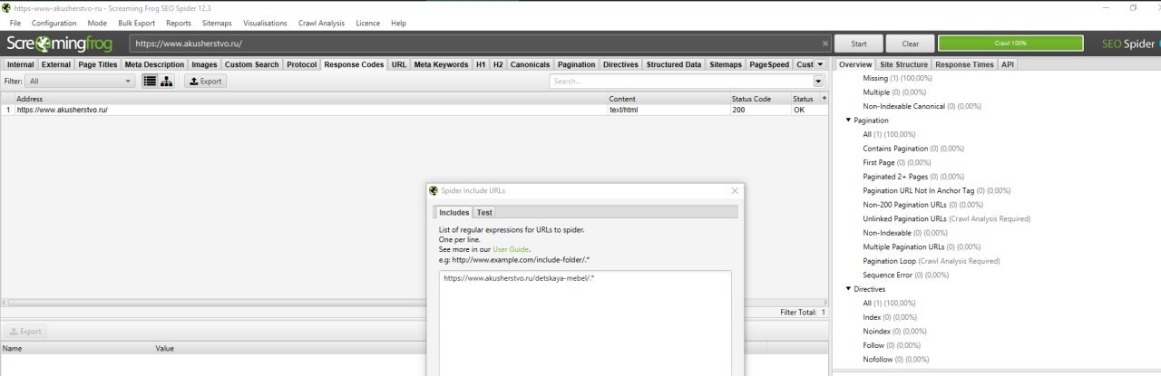1161x376 pixels.
Task: Click the lower panel Export button
Action: (25, 332)
